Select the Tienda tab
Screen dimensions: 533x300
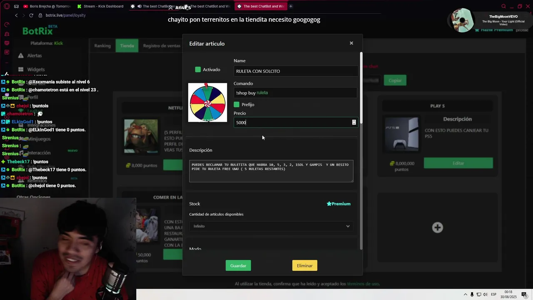[x=127, y=46]
